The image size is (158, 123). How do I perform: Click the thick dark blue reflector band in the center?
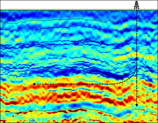[x=72, y=72]
